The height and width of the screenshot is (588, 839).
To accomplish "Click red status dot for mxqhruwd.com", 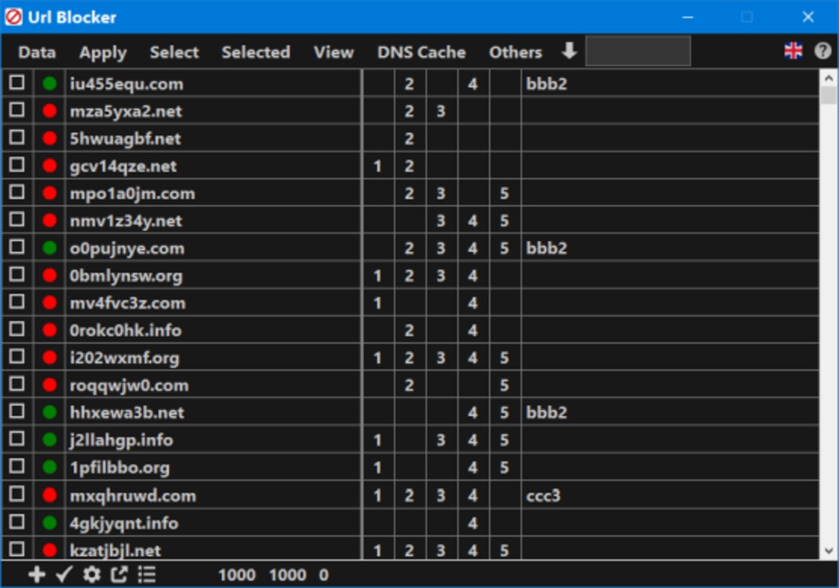I will pyautogui.click(x=50, y=495).
